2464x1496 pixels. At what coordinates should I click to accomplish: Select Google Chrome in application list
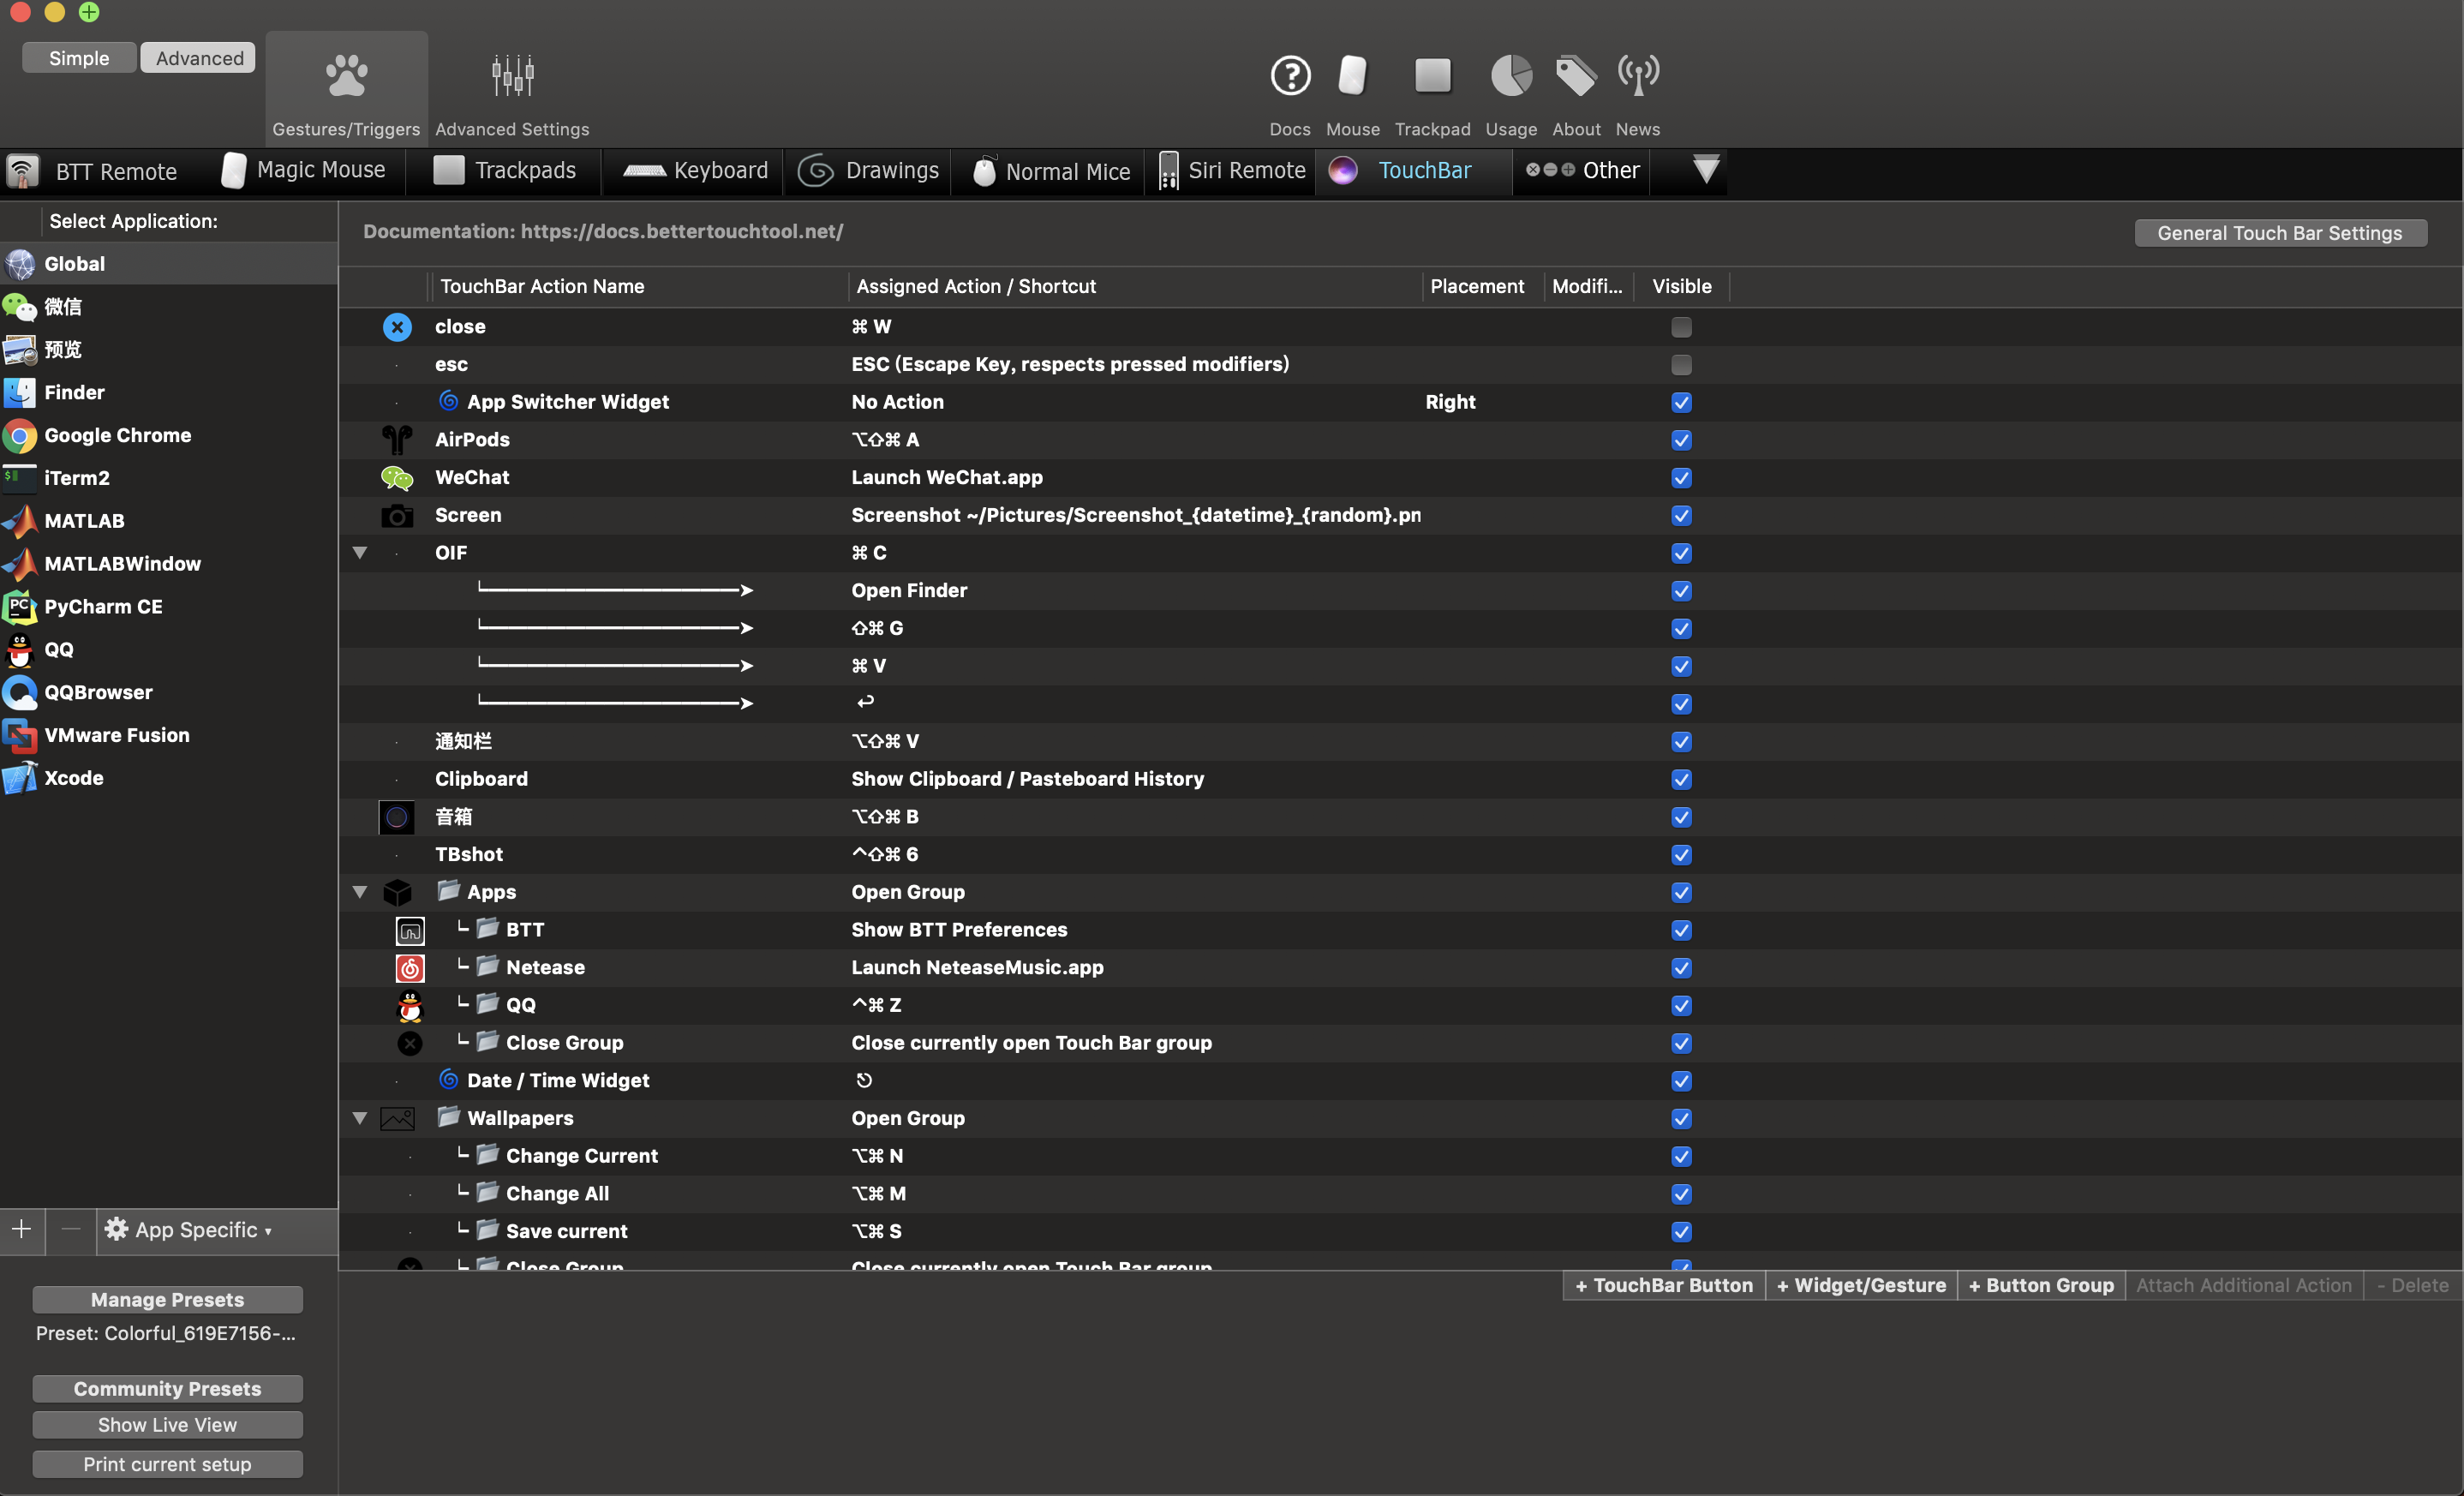pyautogui.click(x=168, y=435)
